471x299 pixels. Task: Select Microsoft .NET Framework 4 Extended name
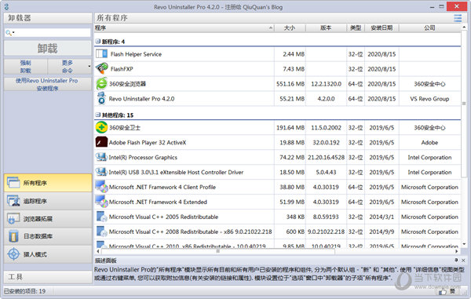158,202
